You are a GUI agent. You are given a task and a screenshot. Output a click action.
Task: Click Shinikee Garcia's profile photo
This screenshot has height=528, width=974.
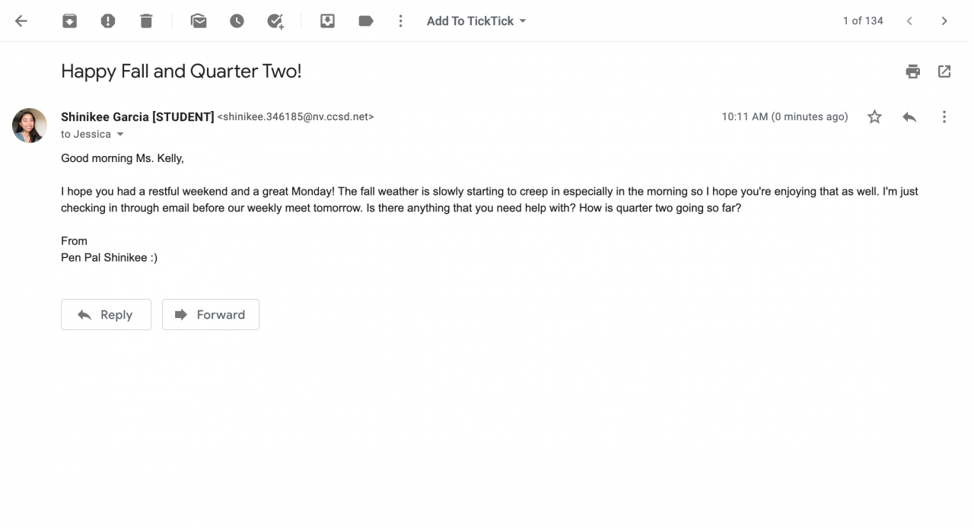click(30, 126)
